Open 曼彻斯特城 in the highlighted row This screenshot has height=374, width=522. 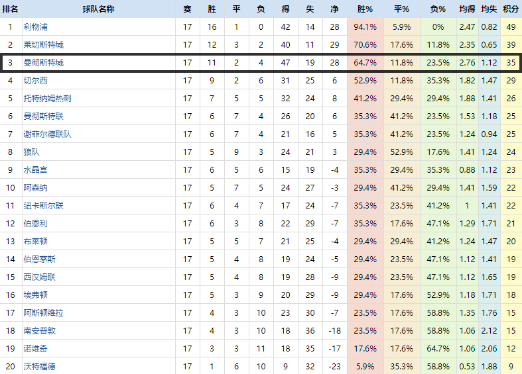click(44, 63)
